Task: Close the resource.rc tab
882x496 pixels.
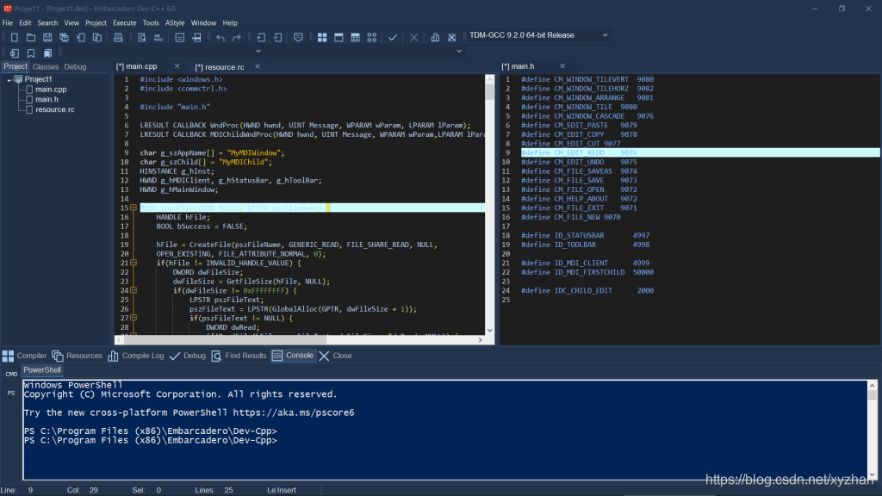Action: (258, 66)
